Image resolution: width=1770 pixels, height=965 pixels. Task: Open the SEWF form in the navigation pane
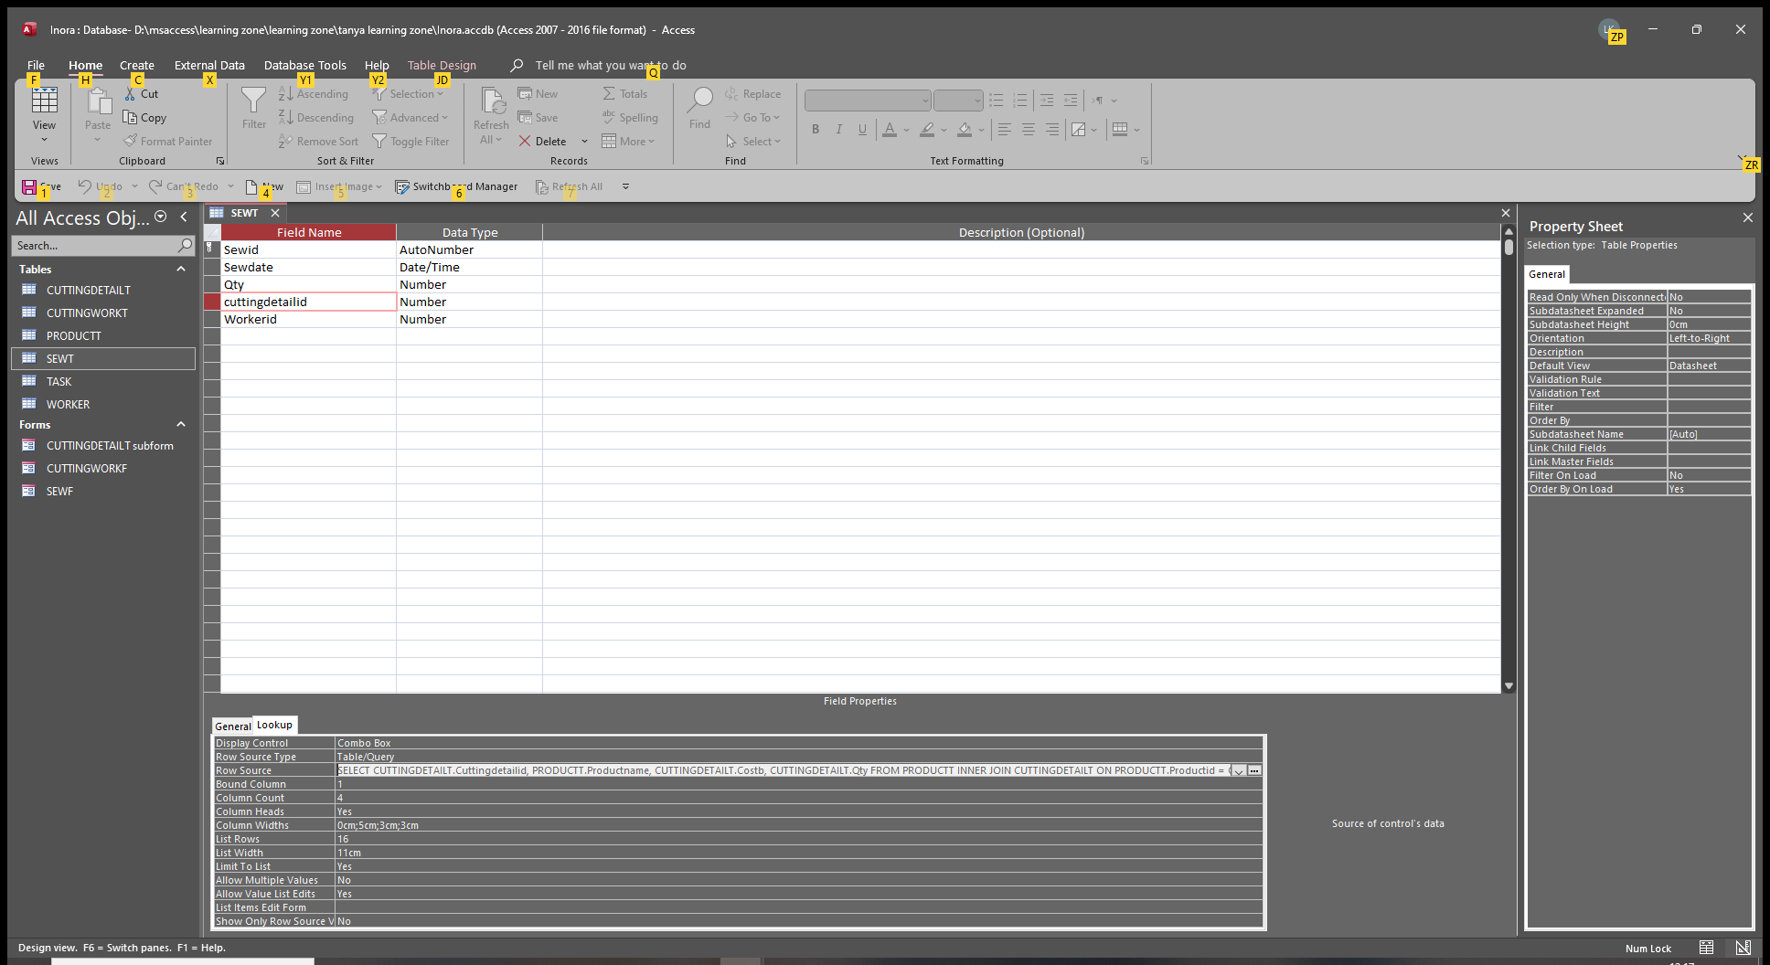pyautogui.click(x=59, y=492)
